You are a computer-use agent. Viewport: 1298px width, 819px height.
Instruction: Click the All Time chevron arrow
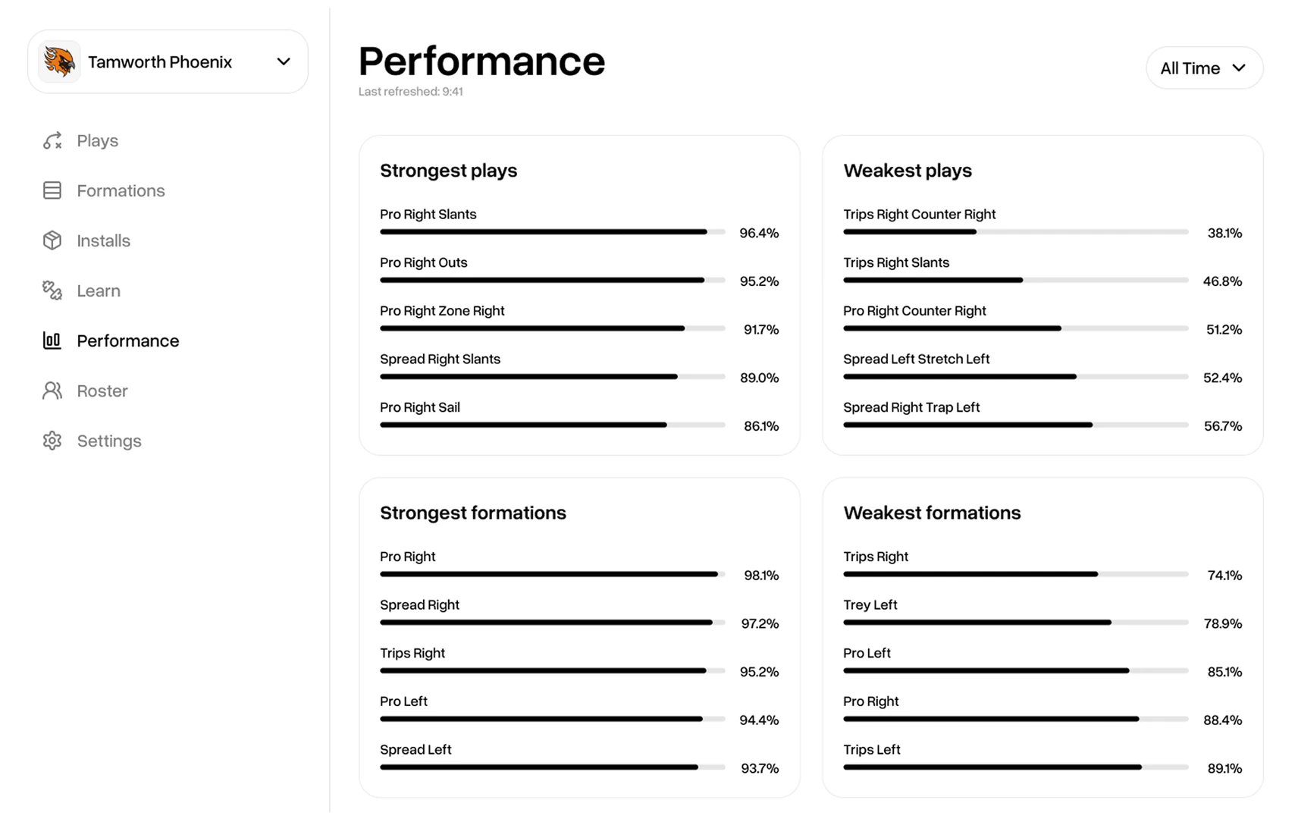(1240, 67)
